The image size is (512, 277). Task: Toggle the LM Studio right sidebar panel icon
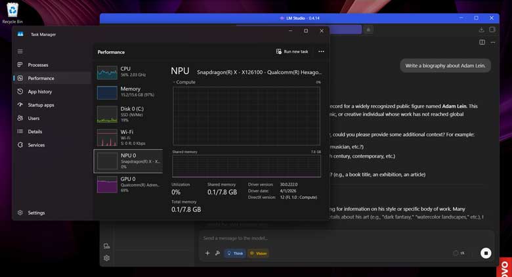(492, 30)
